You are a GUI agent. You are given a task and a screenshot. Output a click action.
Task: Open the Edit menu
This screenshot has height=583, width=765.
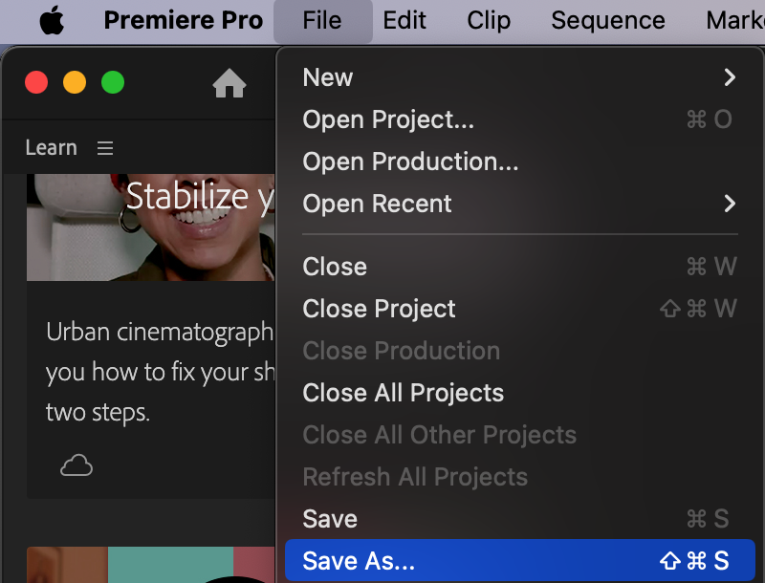click(x=404, y=20)
